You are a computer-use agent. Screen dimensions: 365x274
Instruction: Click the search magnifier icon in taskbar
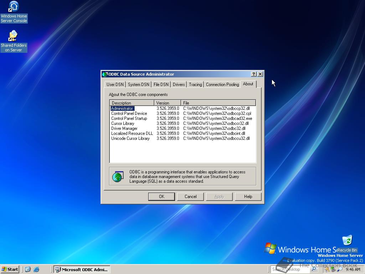point(314,269)
